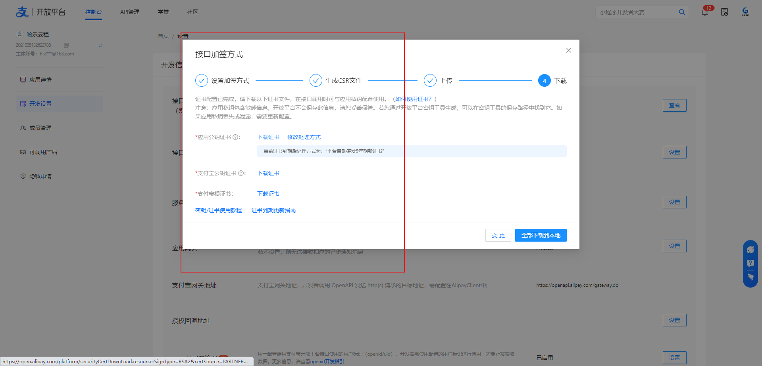Go to 首页 breadcrumb
The width and height of the screenshot is (762, 366).
163,36
